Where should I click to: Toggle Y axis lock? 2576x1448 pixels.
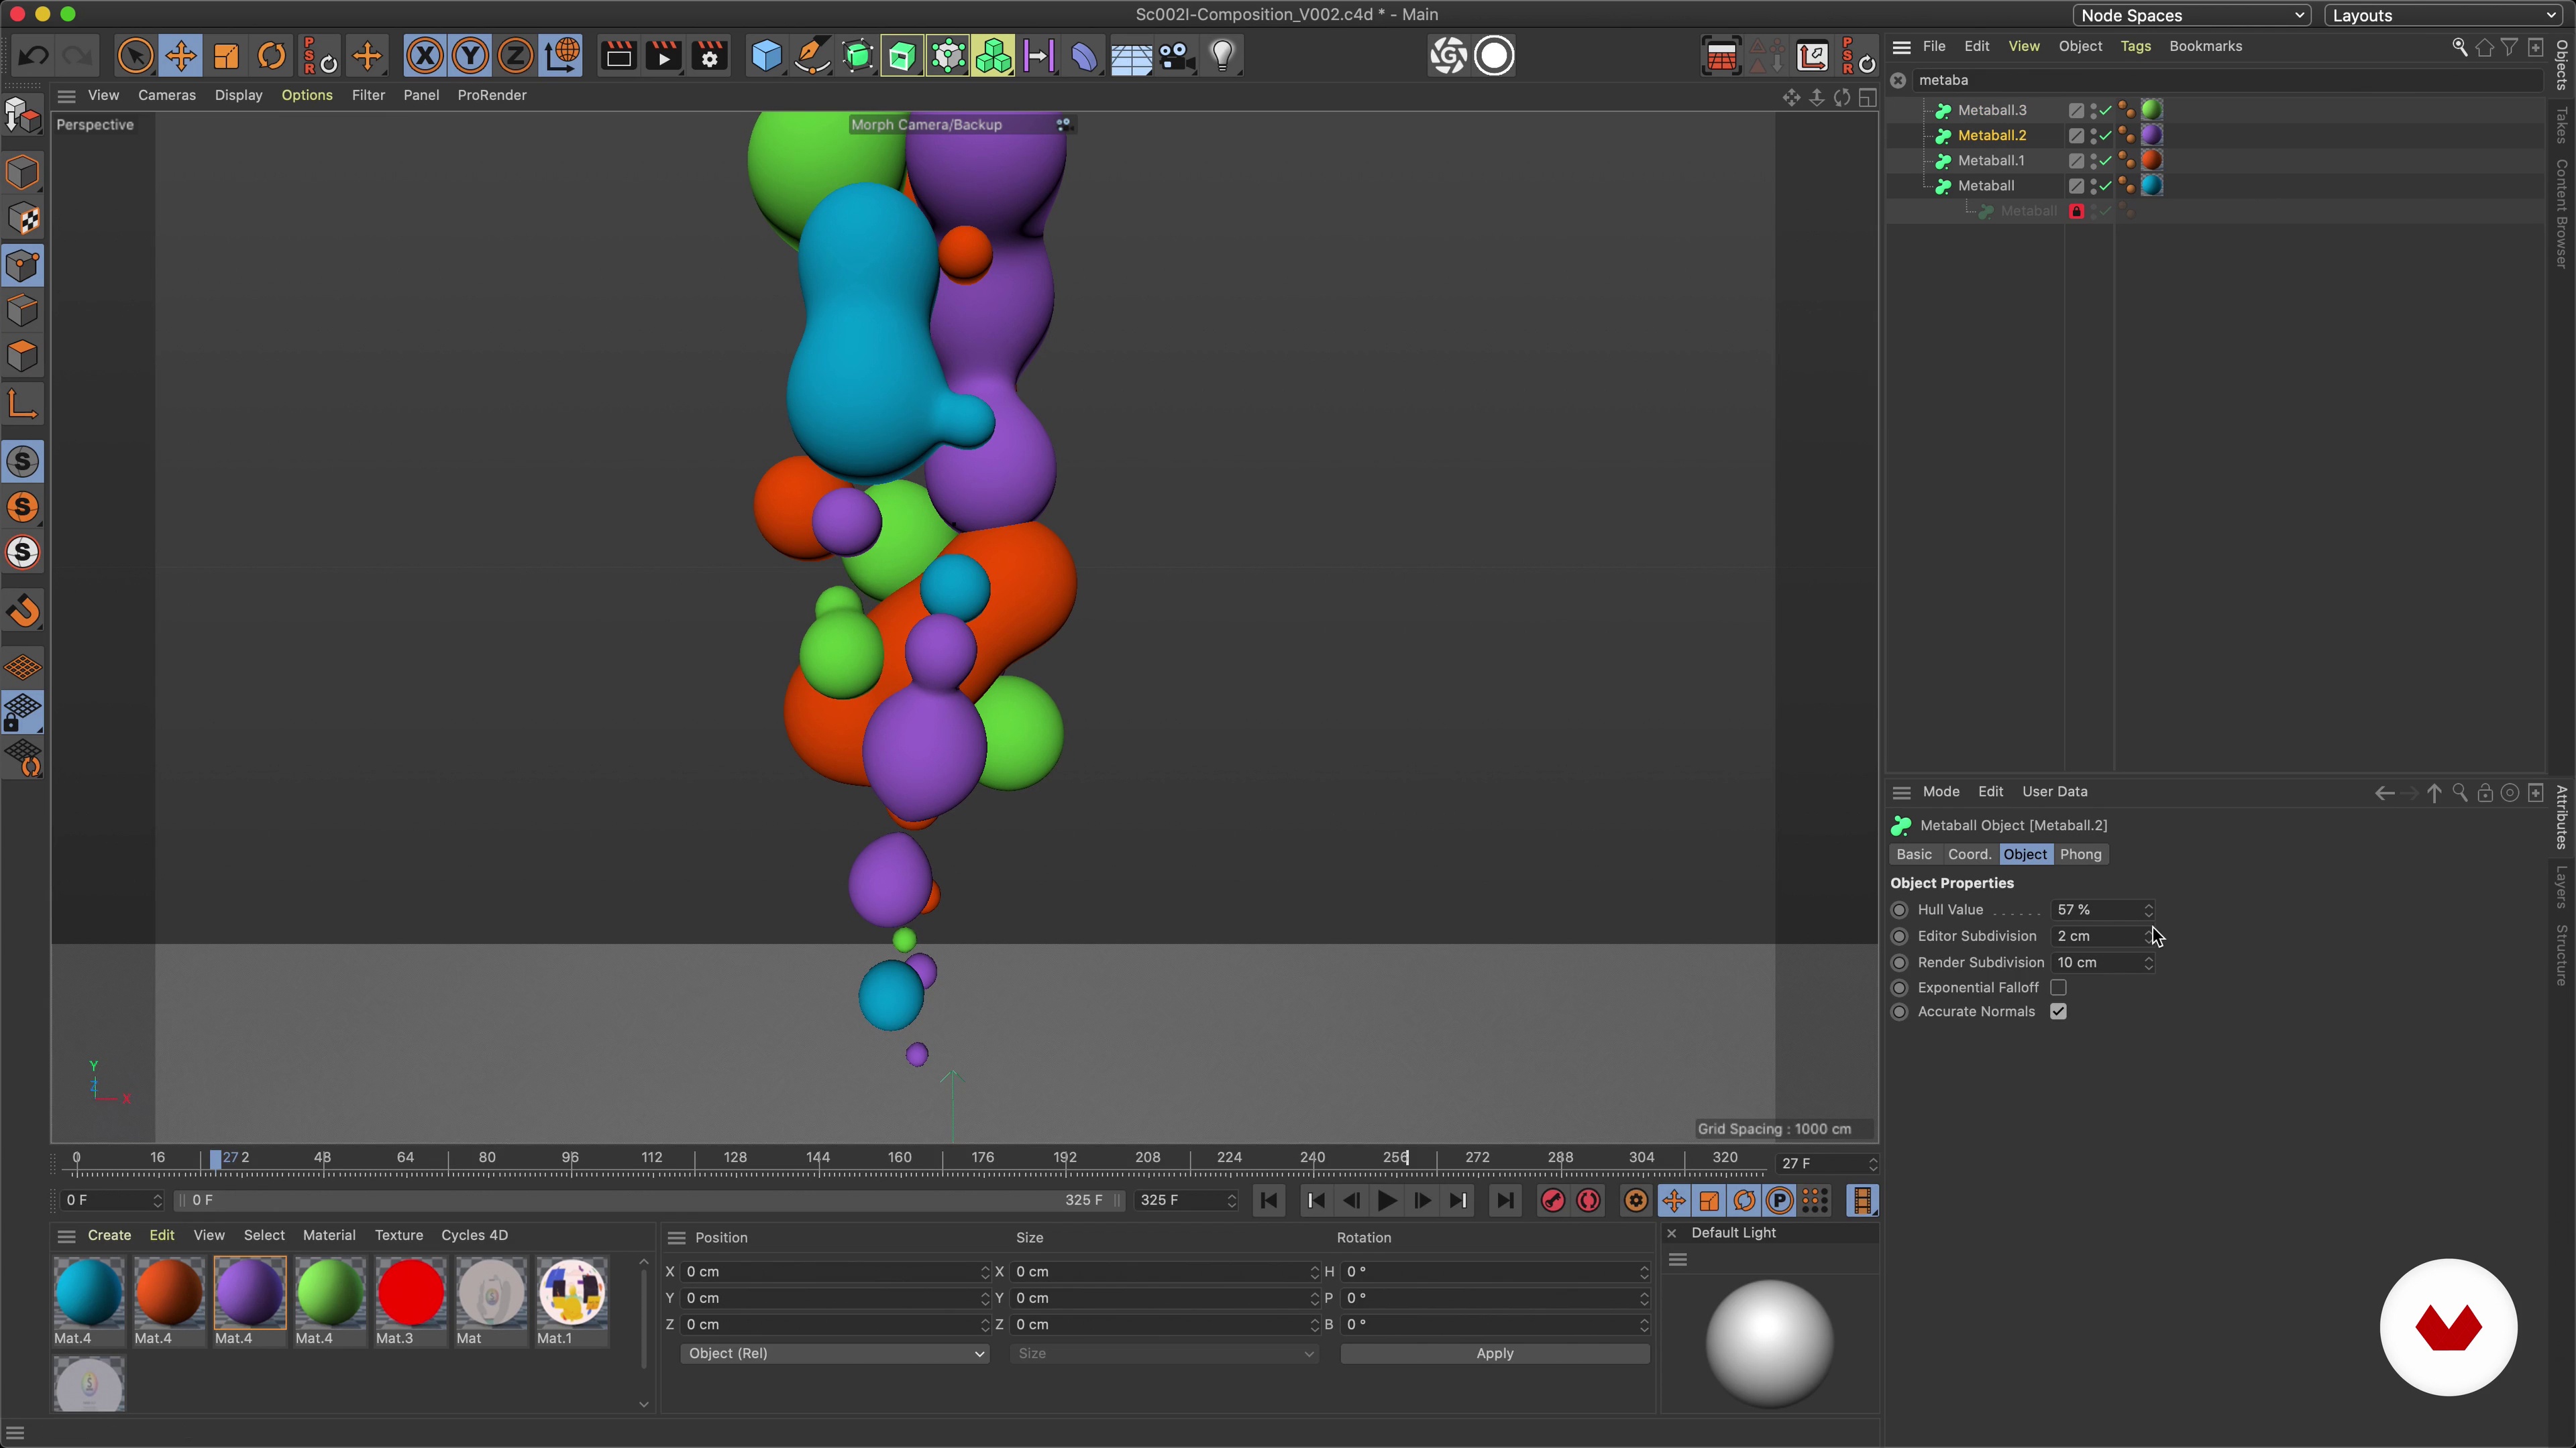[x=470, y=56]
